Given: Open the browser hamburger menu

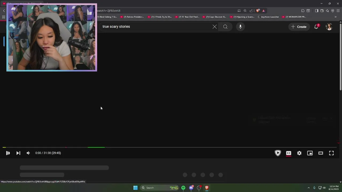Looking at the screenshot, I should (x=338, y=11).
